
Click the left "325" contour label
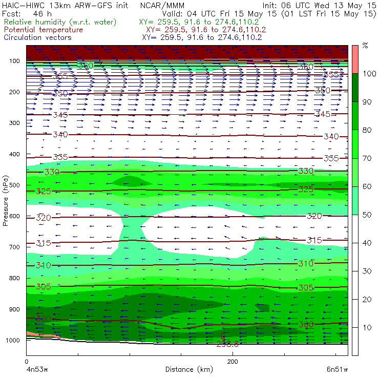pos(44,192)
